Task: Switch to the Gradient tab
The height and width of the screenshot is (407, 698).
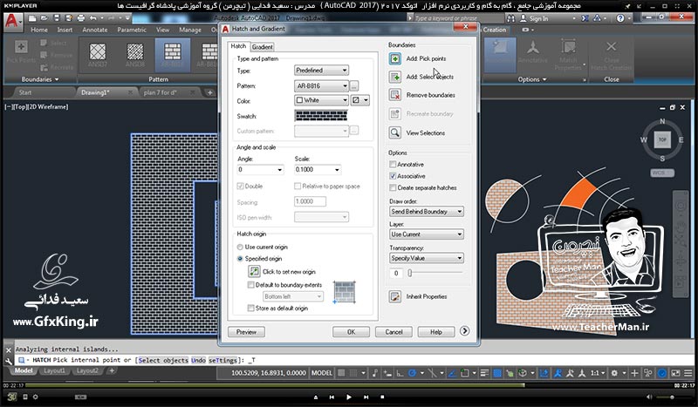Action: coord(263,47)
